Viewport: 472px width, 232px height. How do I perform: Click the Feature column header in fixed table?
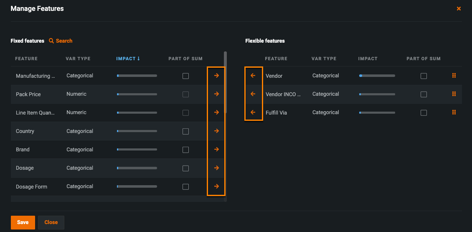tap(26, 59)
